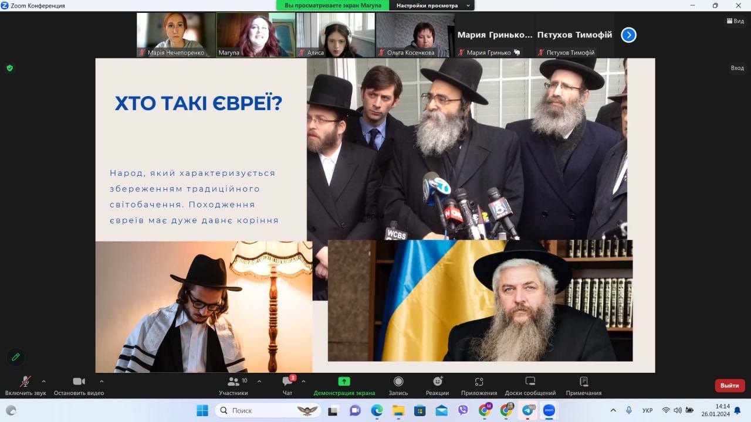The width and height of the screenshot is (751, 422).
Task: Select Марія Нечепоренко video thumbnail
Action: [x=175, y=35]
